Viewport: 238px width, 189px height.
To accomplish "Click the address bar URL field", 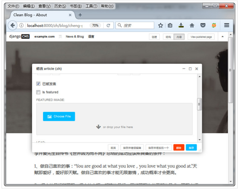I will pyautogui.click(x=55, y=26).
